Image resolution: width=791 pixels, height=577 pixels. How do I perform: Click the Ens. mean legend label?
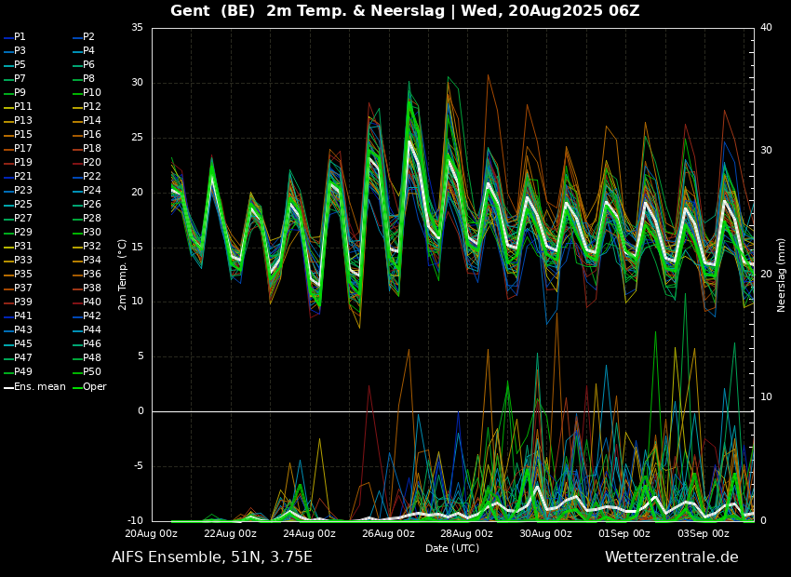point(39,386)
